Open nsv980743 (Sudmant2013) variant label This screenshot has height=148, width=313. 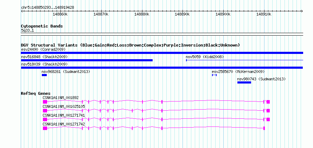click(262, 79)
